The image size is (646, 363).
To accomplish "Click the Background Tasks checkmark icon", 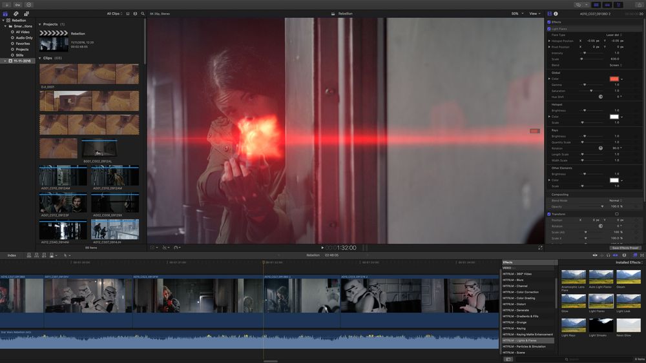I will [x=29, y=5].
